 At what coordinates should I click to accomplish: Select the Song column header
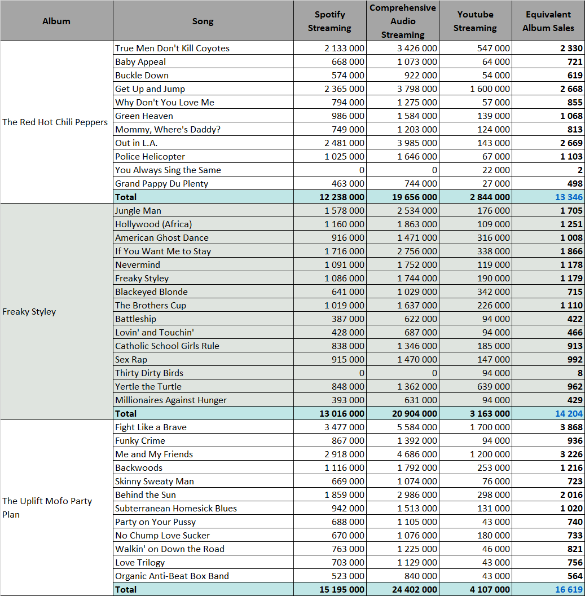click(x=203, y=21)
